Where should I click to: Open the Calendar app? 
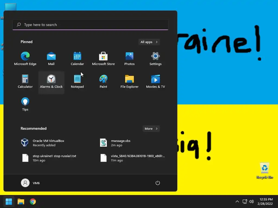77,59
